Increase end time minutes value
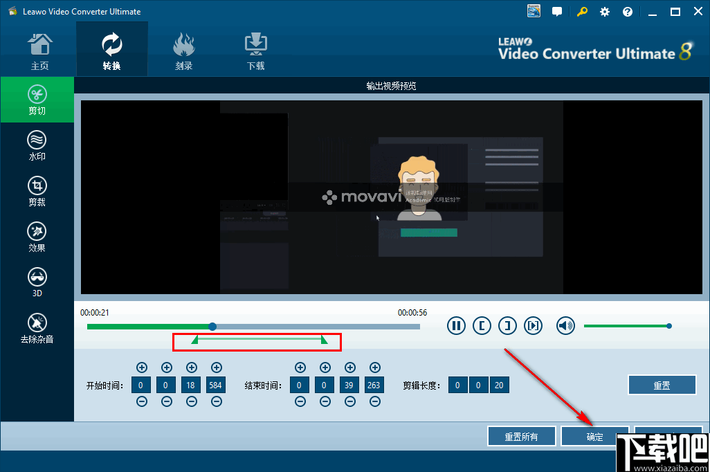710x472 pixels. pos(325,367)
